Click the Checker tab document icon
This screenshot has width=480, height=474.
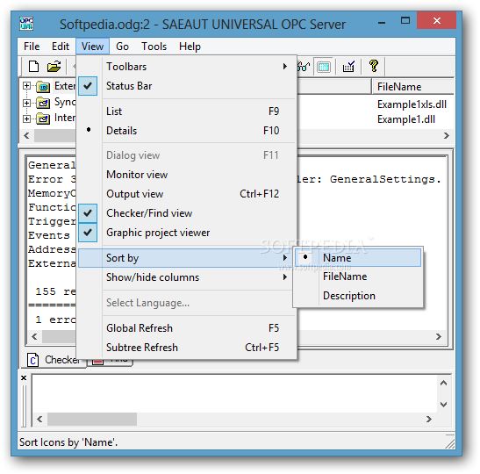point(32,360)
